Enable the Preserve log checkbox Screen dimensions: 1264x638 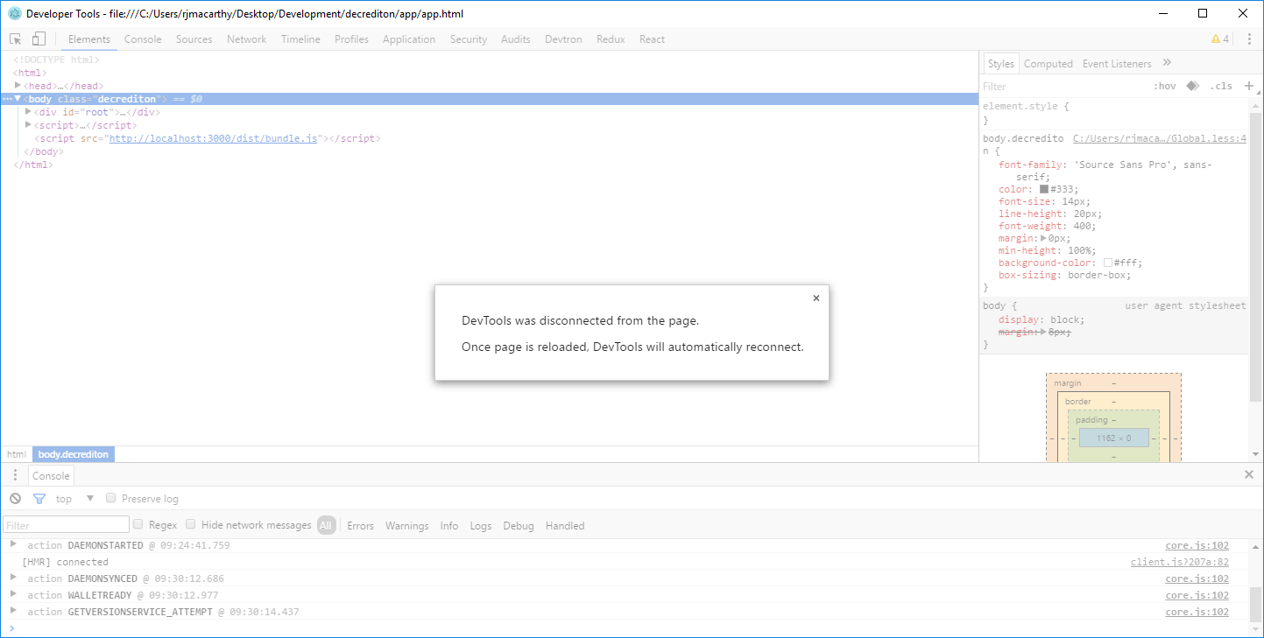pos(110,497)
